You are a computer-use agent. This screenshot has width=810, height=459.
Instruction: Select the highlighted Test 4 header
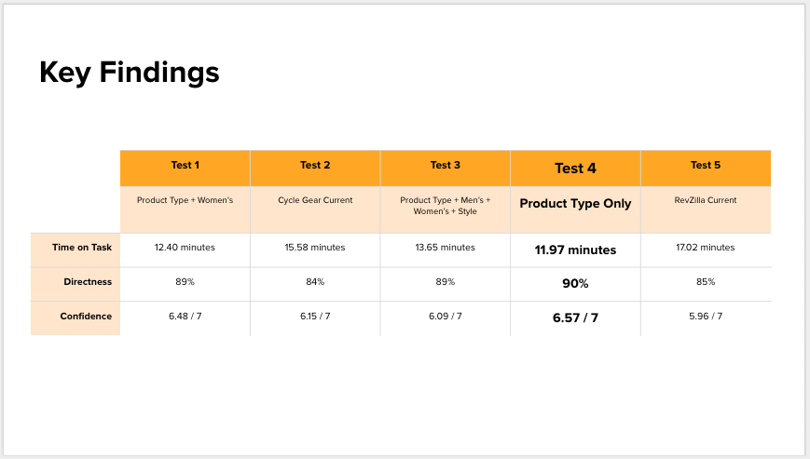[x=575, y=169]
